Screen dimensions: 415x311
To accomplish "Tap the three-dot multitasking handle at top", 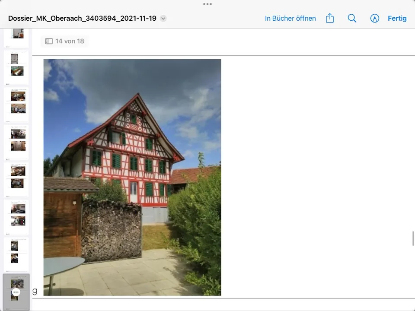I will coord(207,4).
